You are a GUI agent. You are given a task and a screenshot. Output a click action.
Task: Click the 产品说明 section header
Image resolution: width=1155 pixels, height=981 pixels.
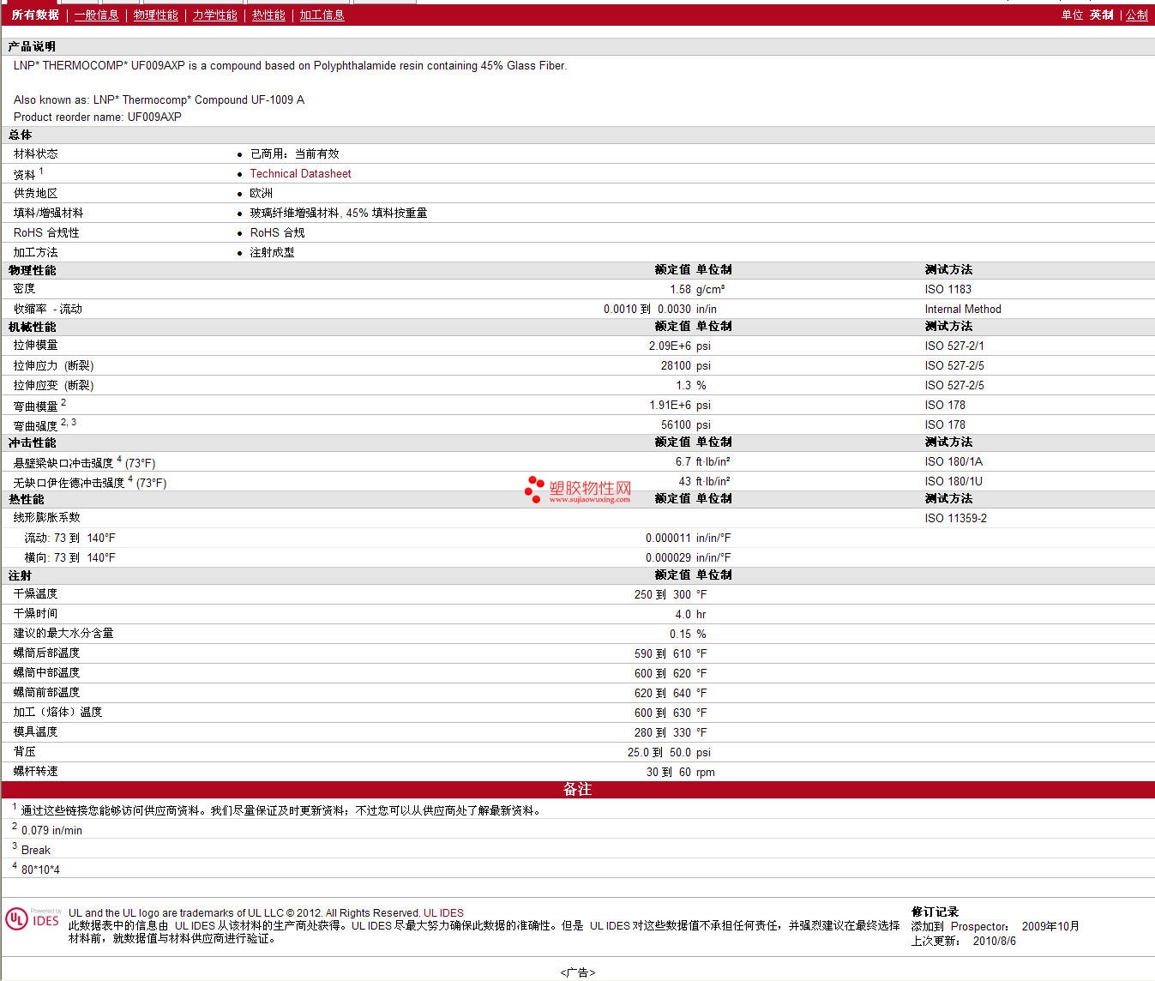click(x=32, y=46)
